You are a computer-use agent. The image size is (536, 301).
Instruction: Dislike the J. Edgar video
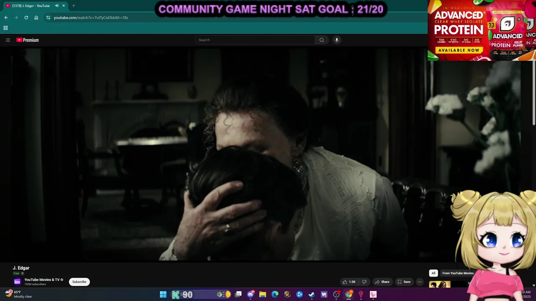pos(364,282)
